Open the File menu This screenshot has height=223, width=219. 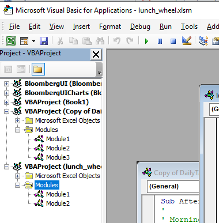[x=14, y=27]
